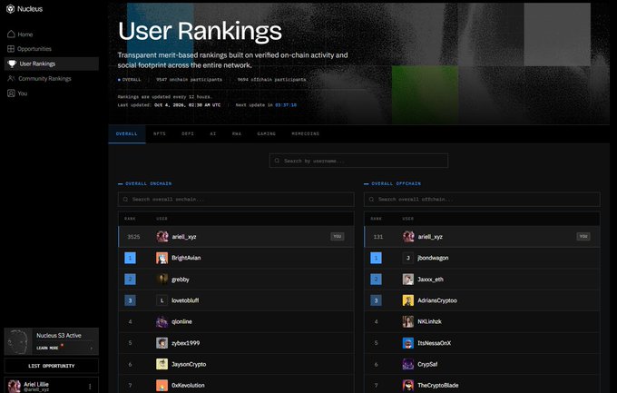Switch to the DeFi tab
This screenshot has width=617, height=393.
(188, 134)
